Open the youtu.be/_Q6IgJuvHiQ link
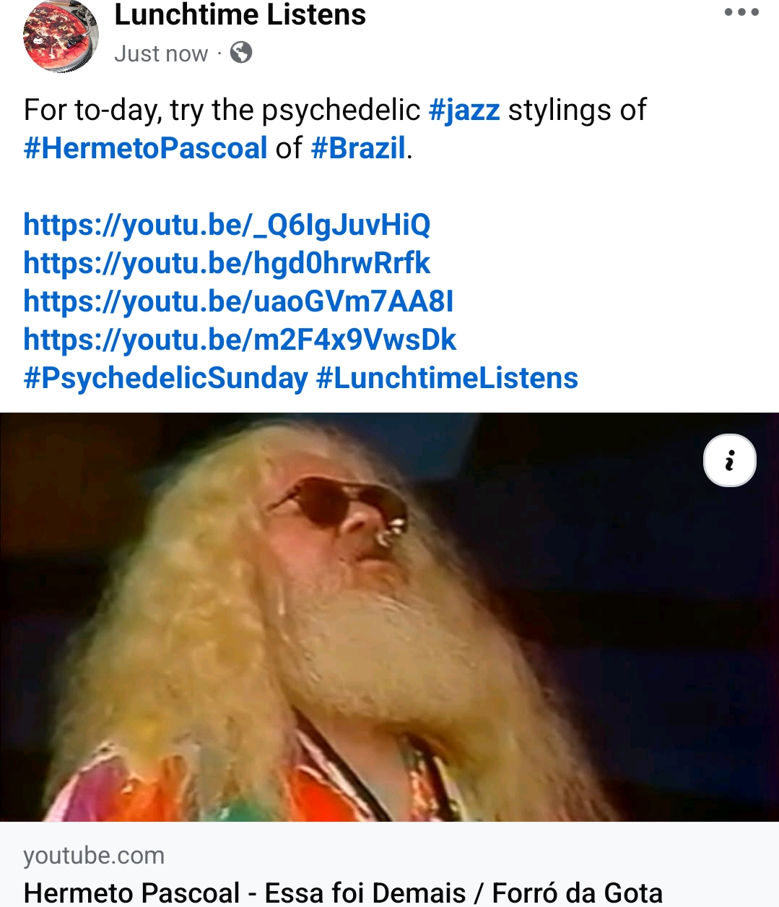The height and width of the screenshot is (907, 779). pyautogui.click(x=227, y=225)
